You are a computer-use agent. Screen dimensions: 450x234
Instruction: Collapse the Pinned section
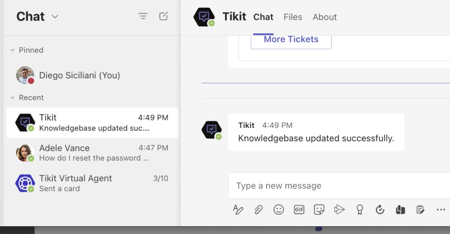(x=13, y=50)
